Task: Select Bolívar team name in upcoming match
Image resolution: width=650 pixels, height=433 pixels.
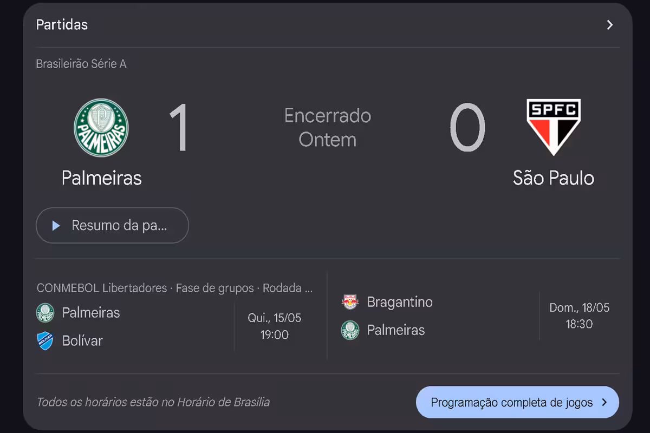Action: pyautogui.click(x=82, y=341)
